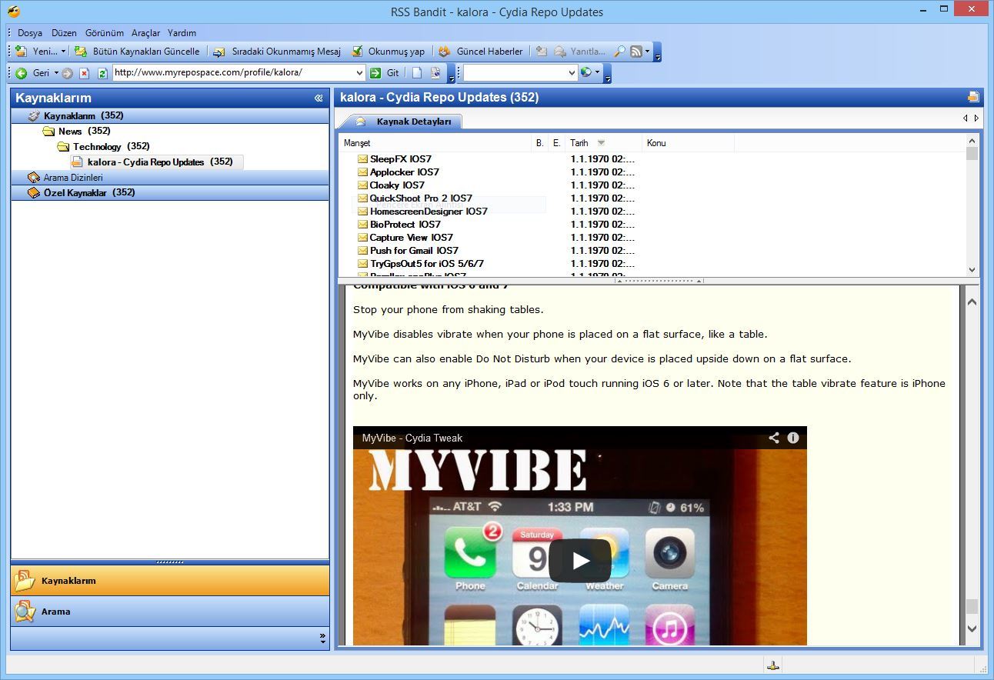Click the green Geri back button
The width and height of the screenshot is (994, 680).
33,73
